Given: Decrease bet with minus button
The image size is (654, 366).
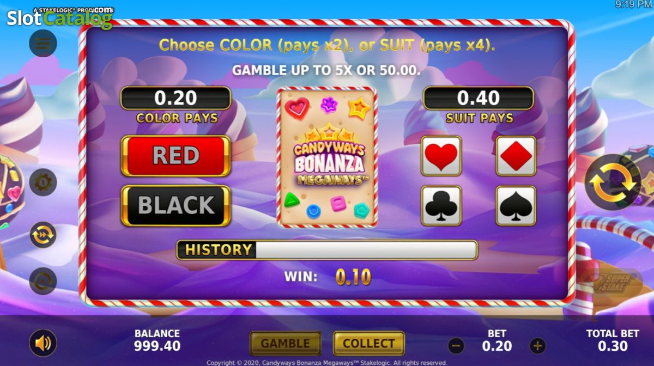Looking at the screenshot, I should click(x=456, y=345).
